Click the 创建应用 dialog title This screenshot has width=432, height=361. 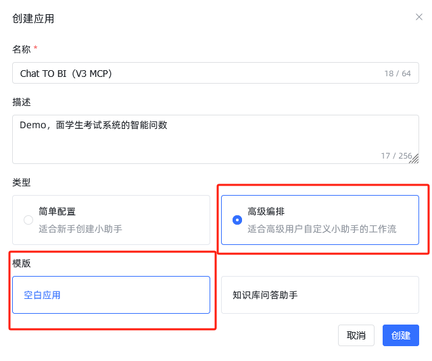click(x=33, y=18)
